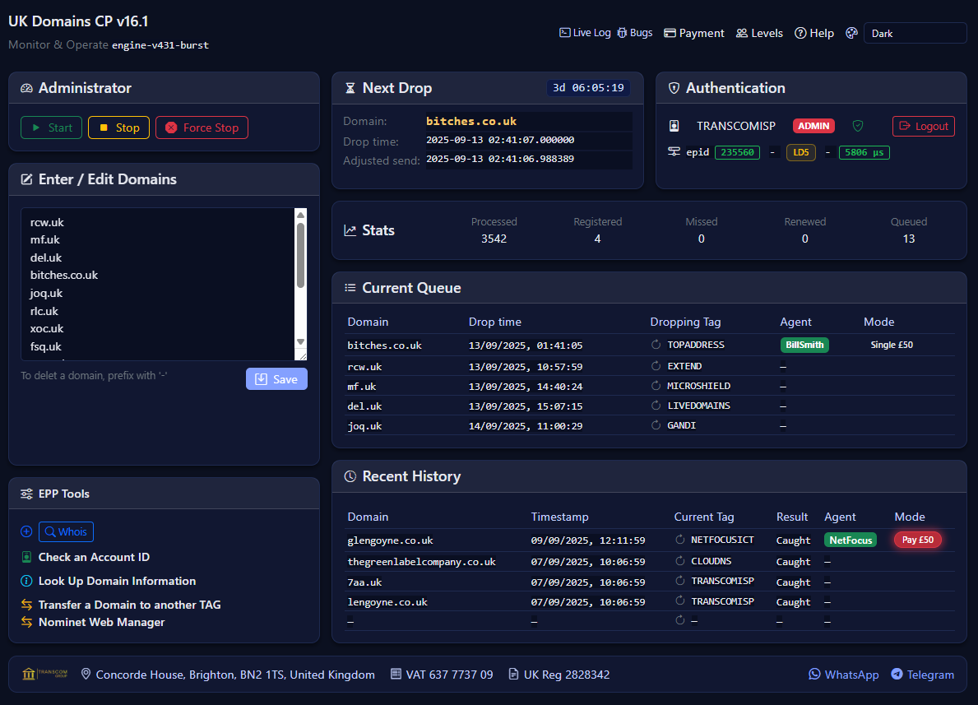Click the plus icon in EPP Tools

tap(26, 532)
